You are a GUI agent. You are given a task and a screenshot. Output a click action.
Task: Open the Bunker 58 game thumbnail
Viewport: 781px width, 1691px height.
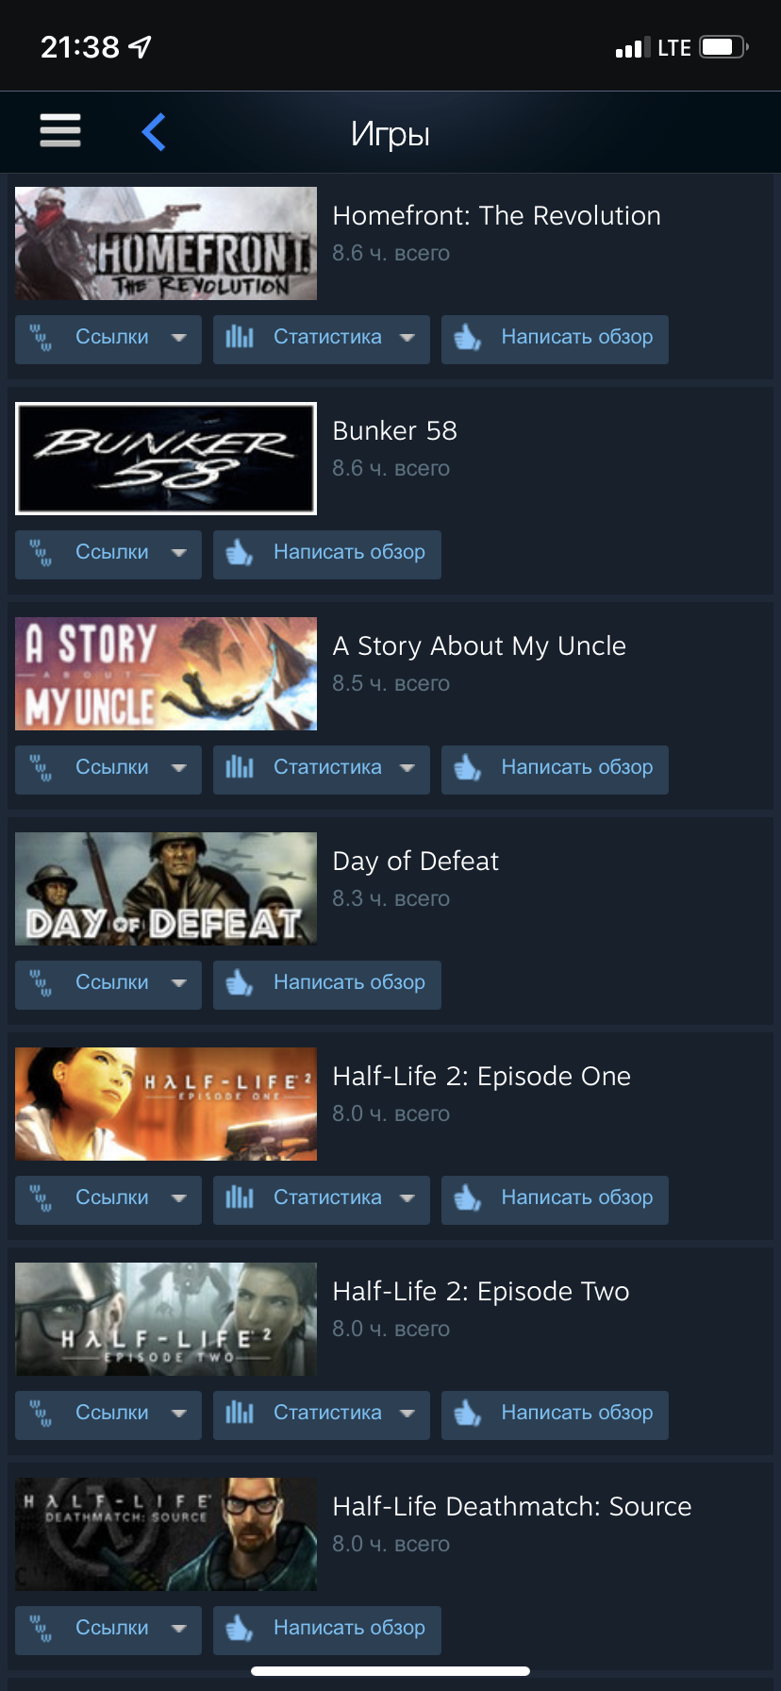pos(166,459)
